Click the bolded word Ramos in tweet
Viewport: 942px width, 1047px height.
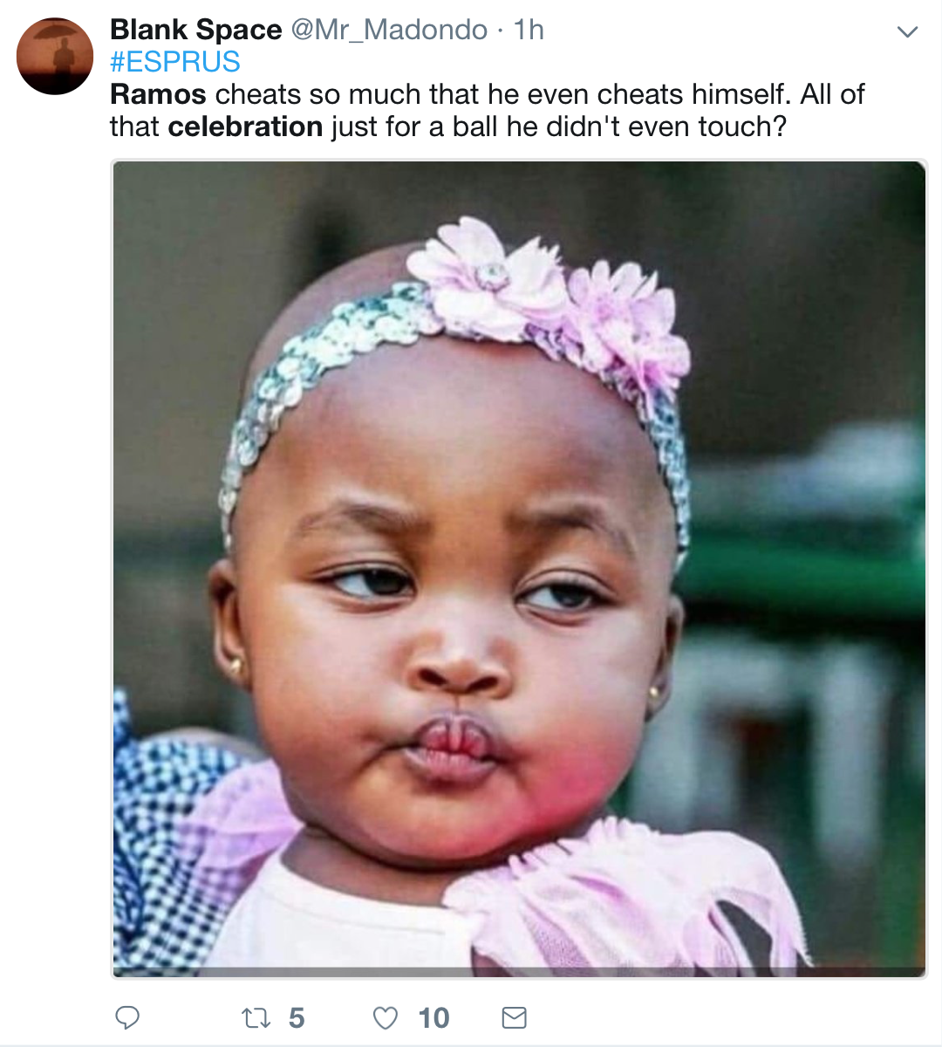coord(158,94)
